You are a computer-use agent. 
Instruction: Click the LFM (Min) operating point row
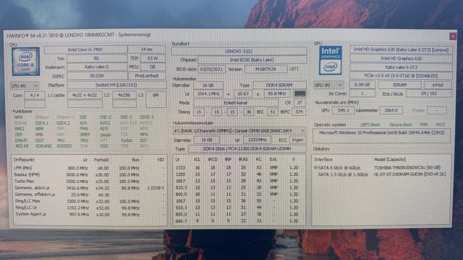tap(89, 168)
